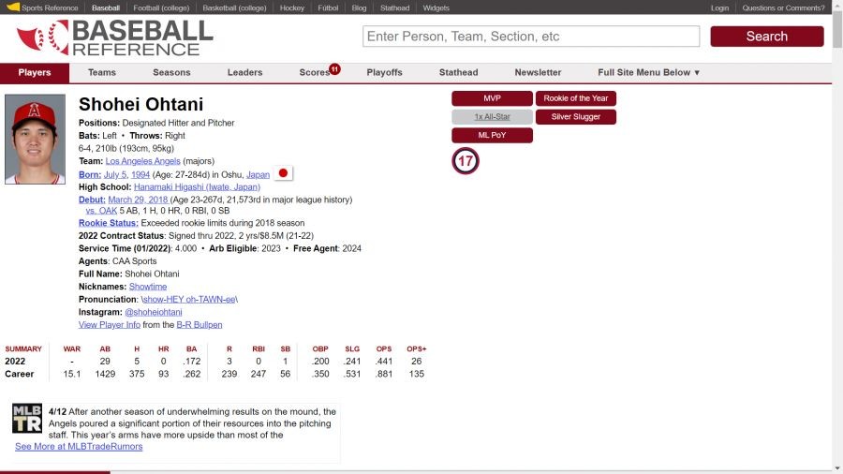The image size is (843, 474).
Task: Click the Scores notification badge
Action: pos(334,68)
